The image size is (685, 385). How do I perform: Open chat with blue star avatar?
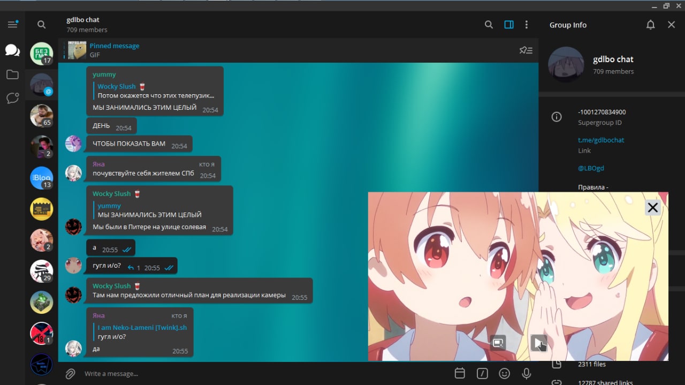(x=41, y=364)
